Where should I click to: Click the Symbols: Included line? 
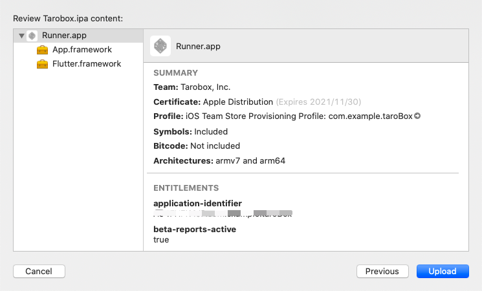tap(191, 131)
